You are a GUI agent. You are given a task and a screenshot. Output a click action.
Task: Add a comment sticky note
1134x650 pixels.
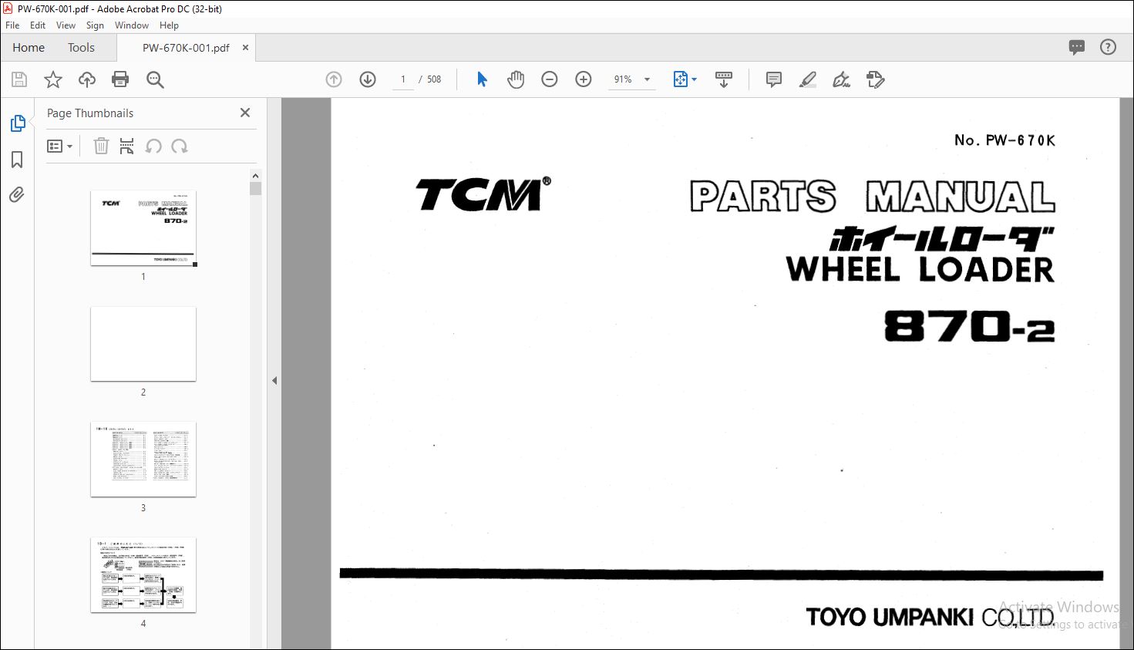pyautogui.click(x=774, y=79)
